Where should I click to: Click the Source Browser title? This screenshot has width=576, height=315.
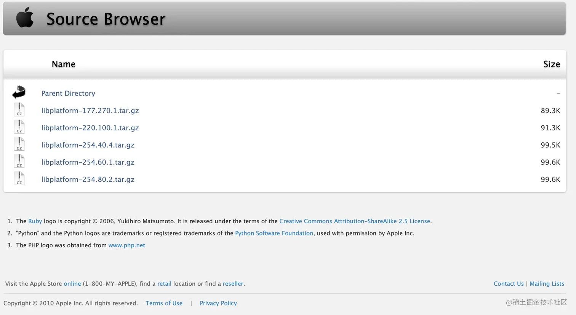106,19
